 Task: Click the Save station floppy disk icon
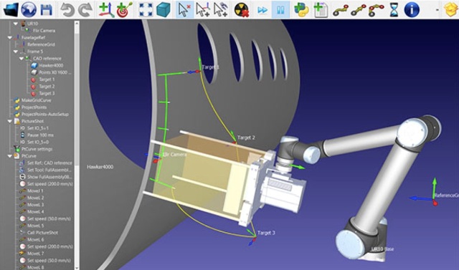tap(46, 9)
